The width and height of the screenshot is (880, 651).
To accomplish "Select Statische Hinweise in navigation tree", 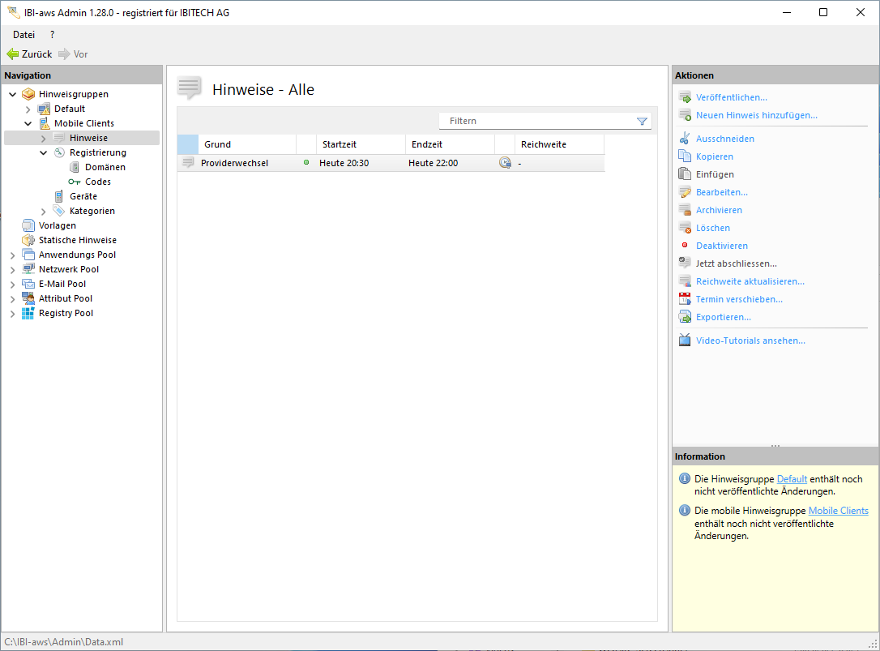I will tap(77, 240).
